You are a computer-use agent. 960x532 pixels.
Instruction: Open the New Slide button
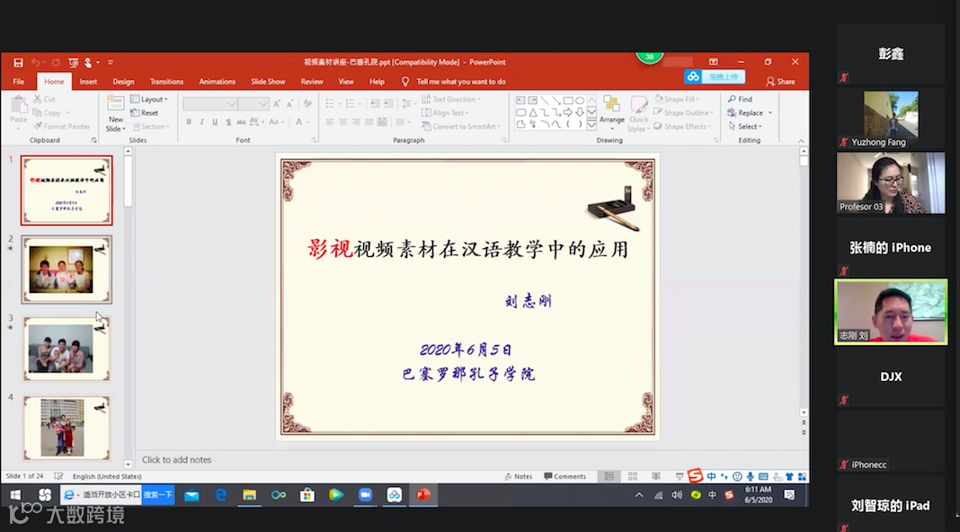115,114
